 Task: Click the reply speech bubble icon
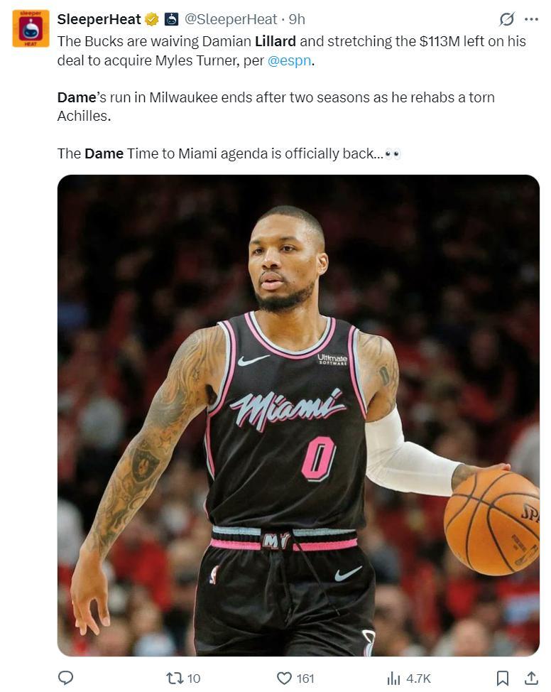click(65, 678)
